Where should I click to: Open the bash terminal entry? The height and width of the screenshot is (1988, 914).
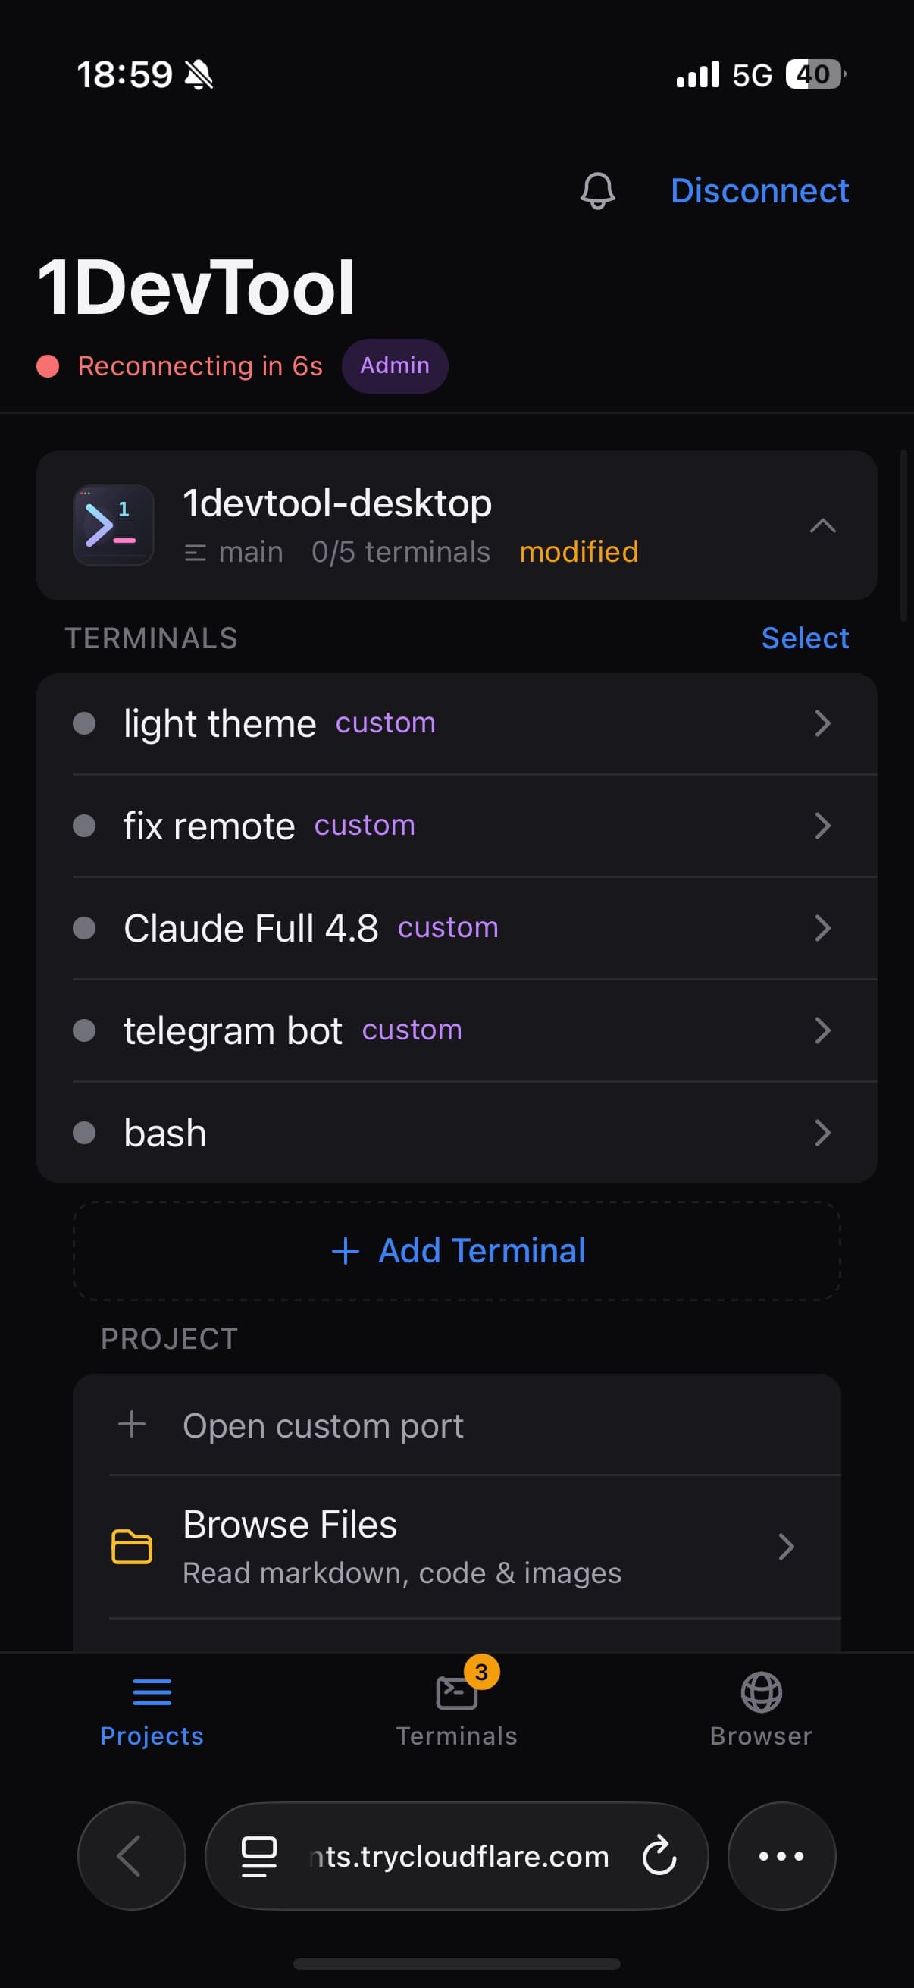tap(456, 1132)
